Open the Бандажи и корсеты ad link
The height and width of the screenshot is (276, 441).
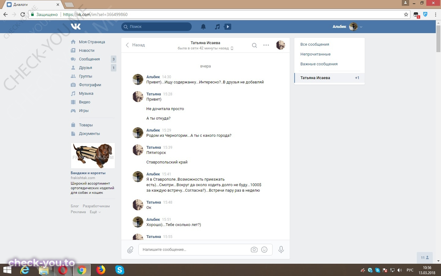[88, 173]
